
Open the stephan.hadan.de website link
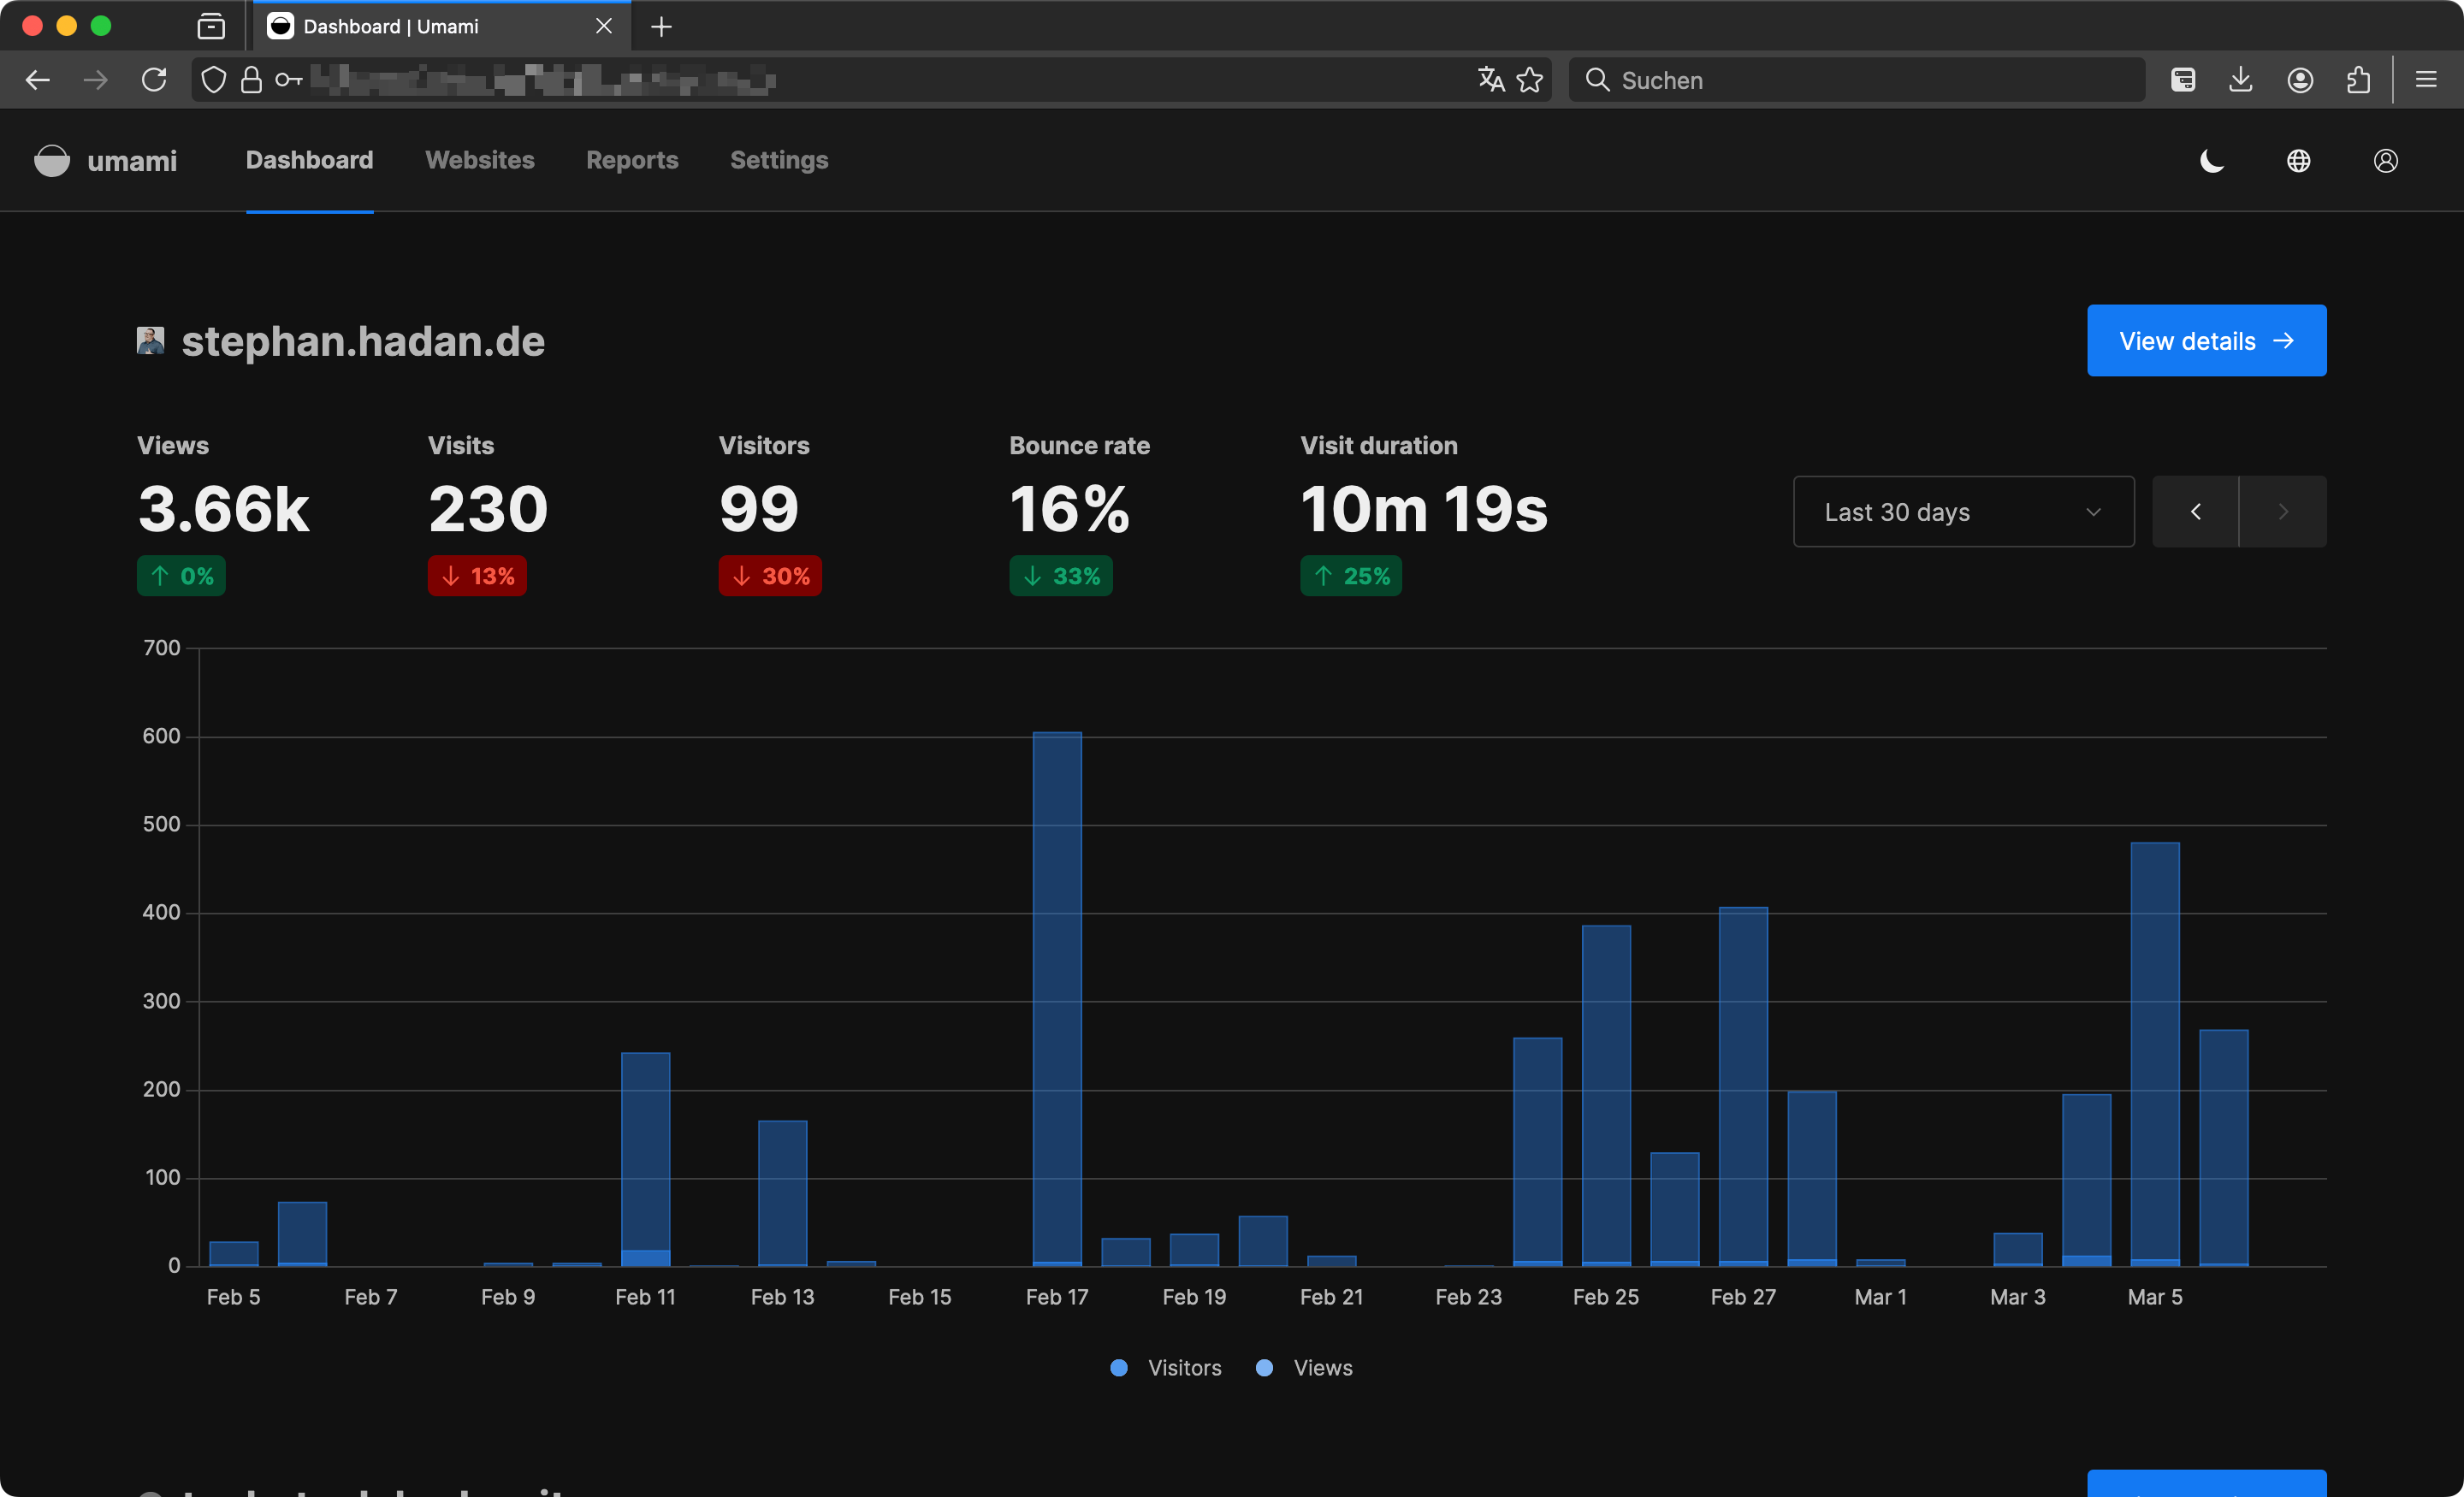(x=362, y=342)
